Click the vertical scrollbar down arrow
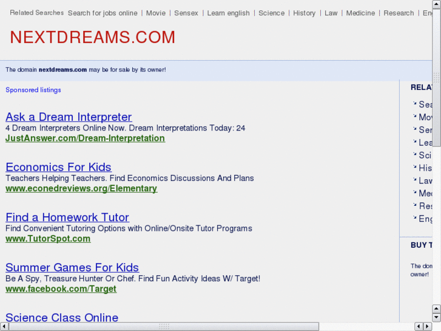The width and height of the screenshot is (441, 331). [436, 318]
